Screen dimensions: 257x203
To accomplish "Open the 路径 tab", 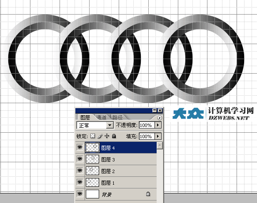I will click(x=117, y=117).
